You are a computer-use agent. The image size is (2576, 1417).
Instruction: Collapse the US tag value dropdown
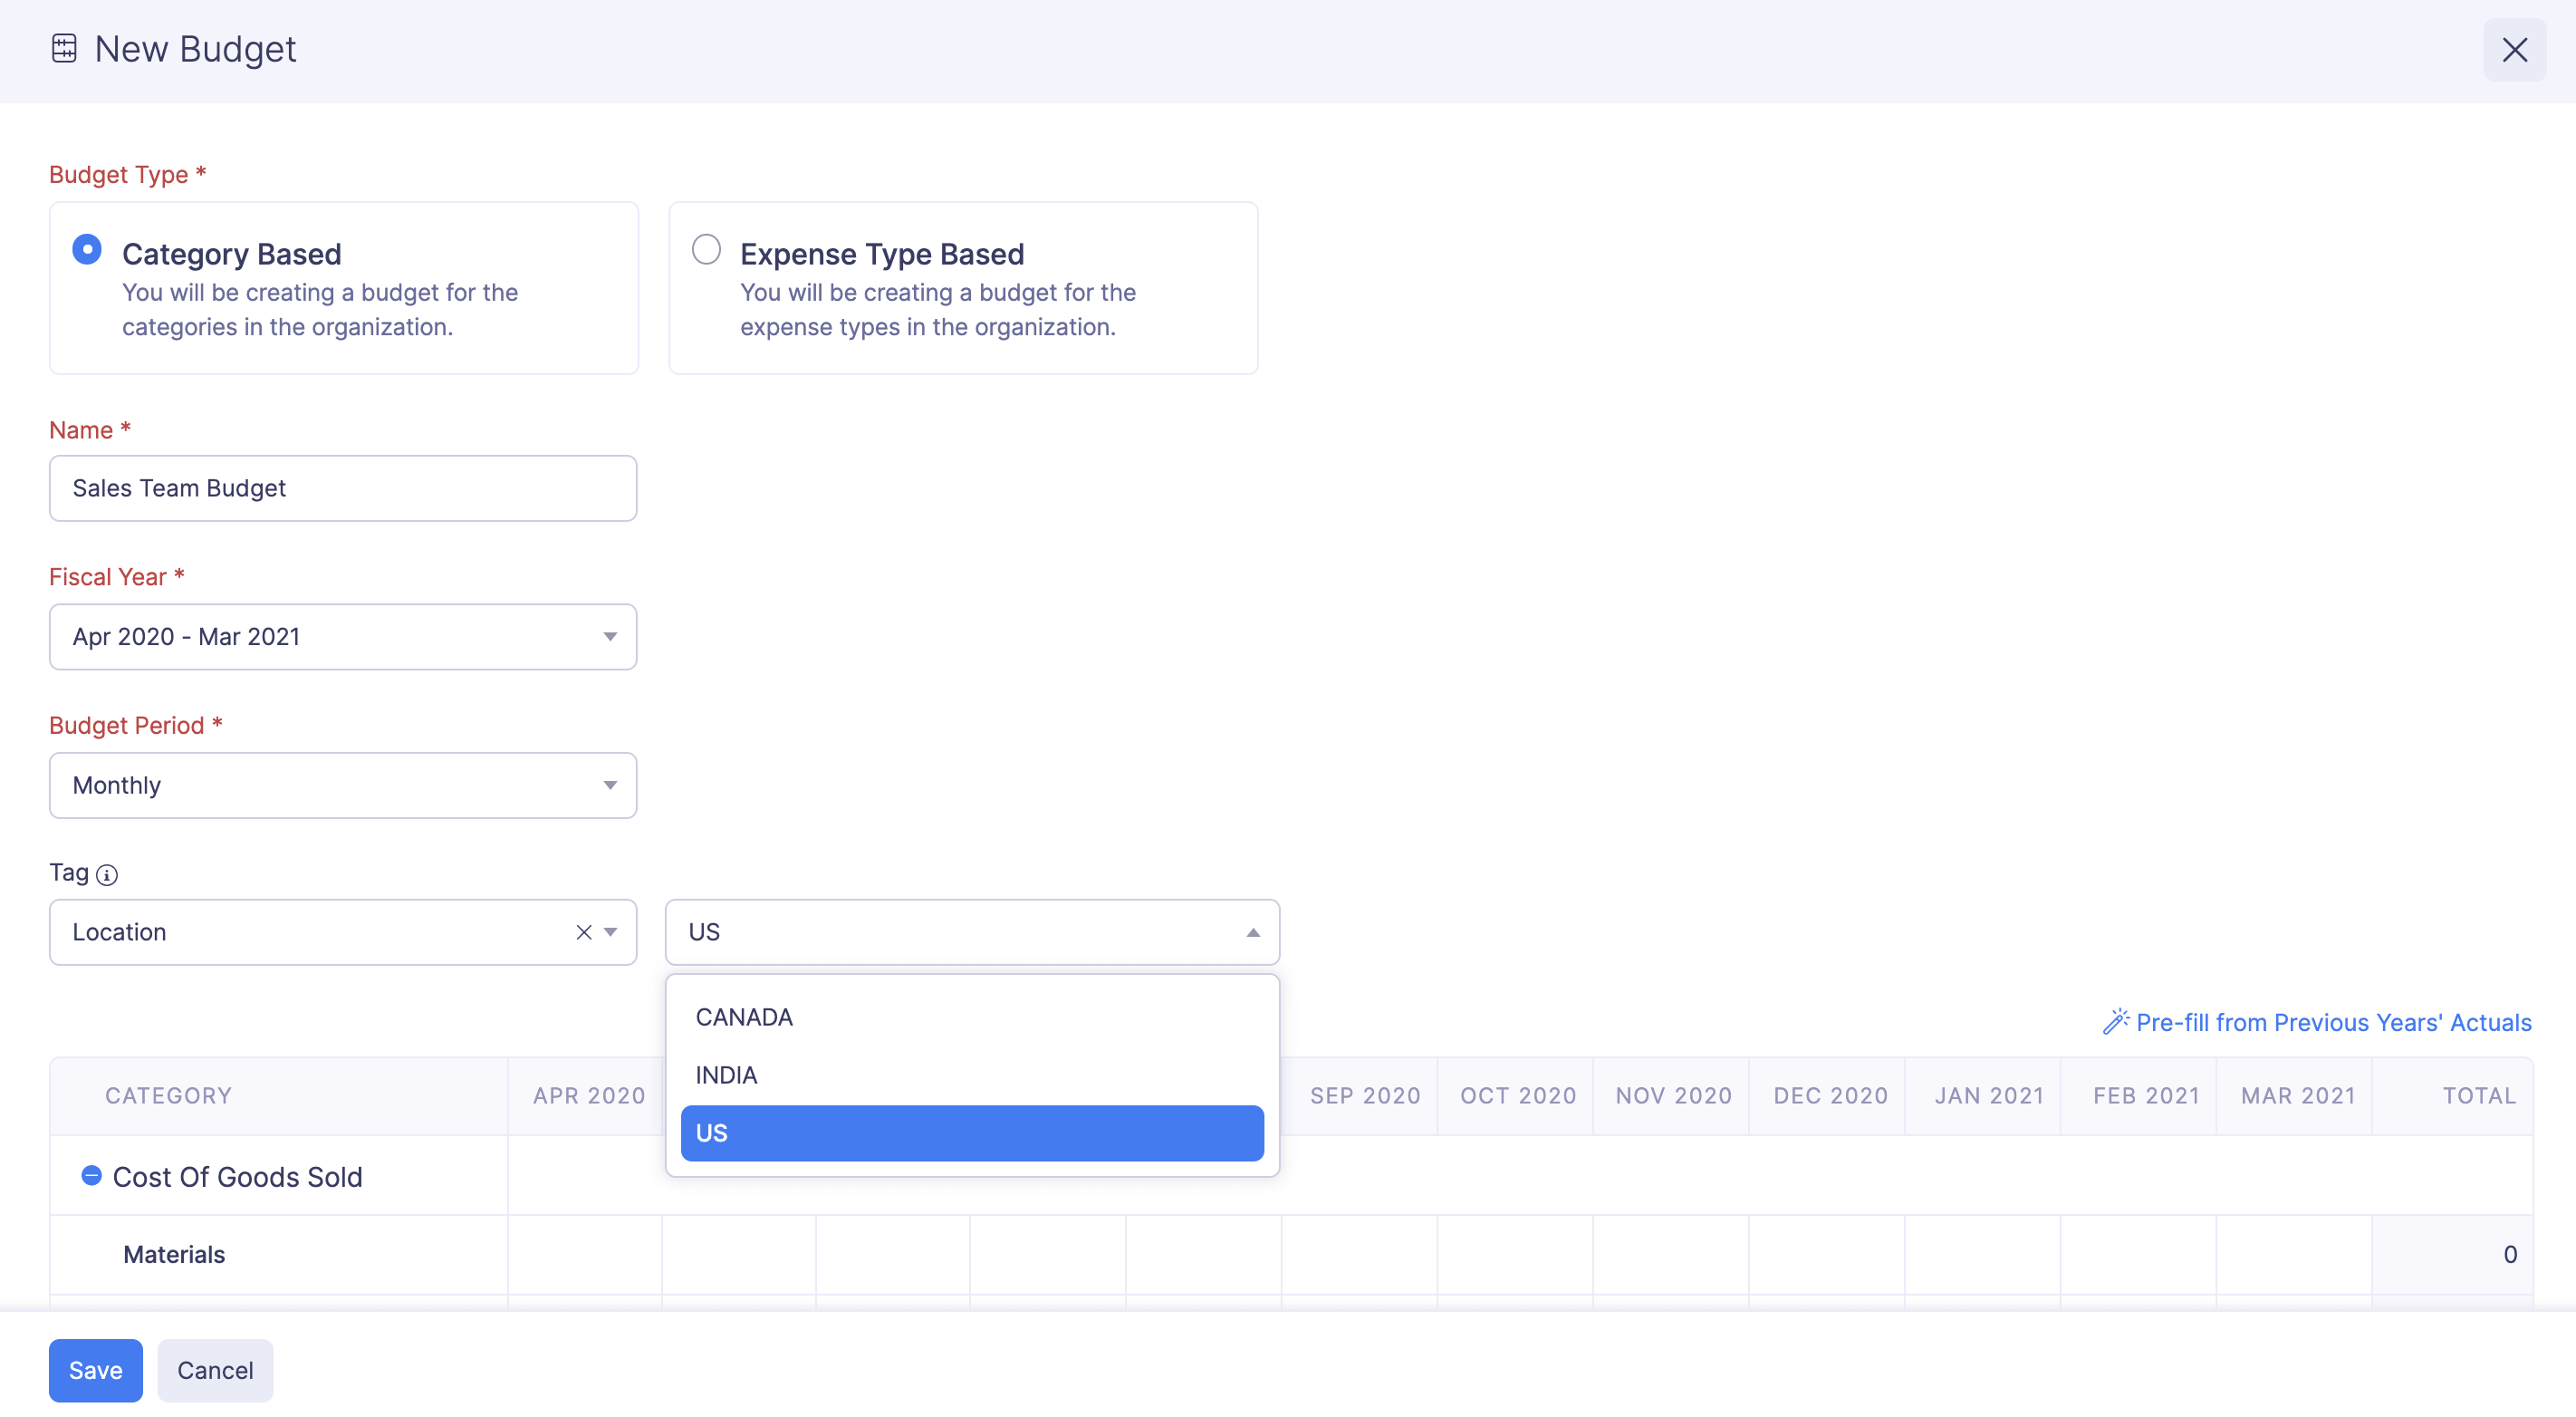(1252, 932)
